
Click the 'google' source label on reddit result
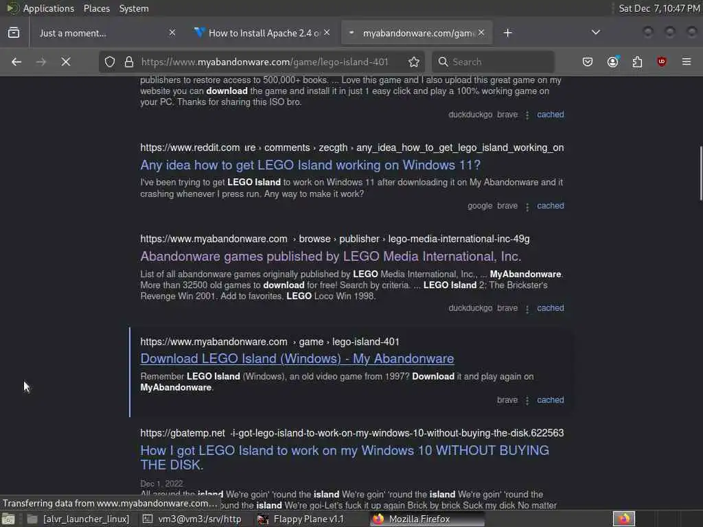(480, 206)
